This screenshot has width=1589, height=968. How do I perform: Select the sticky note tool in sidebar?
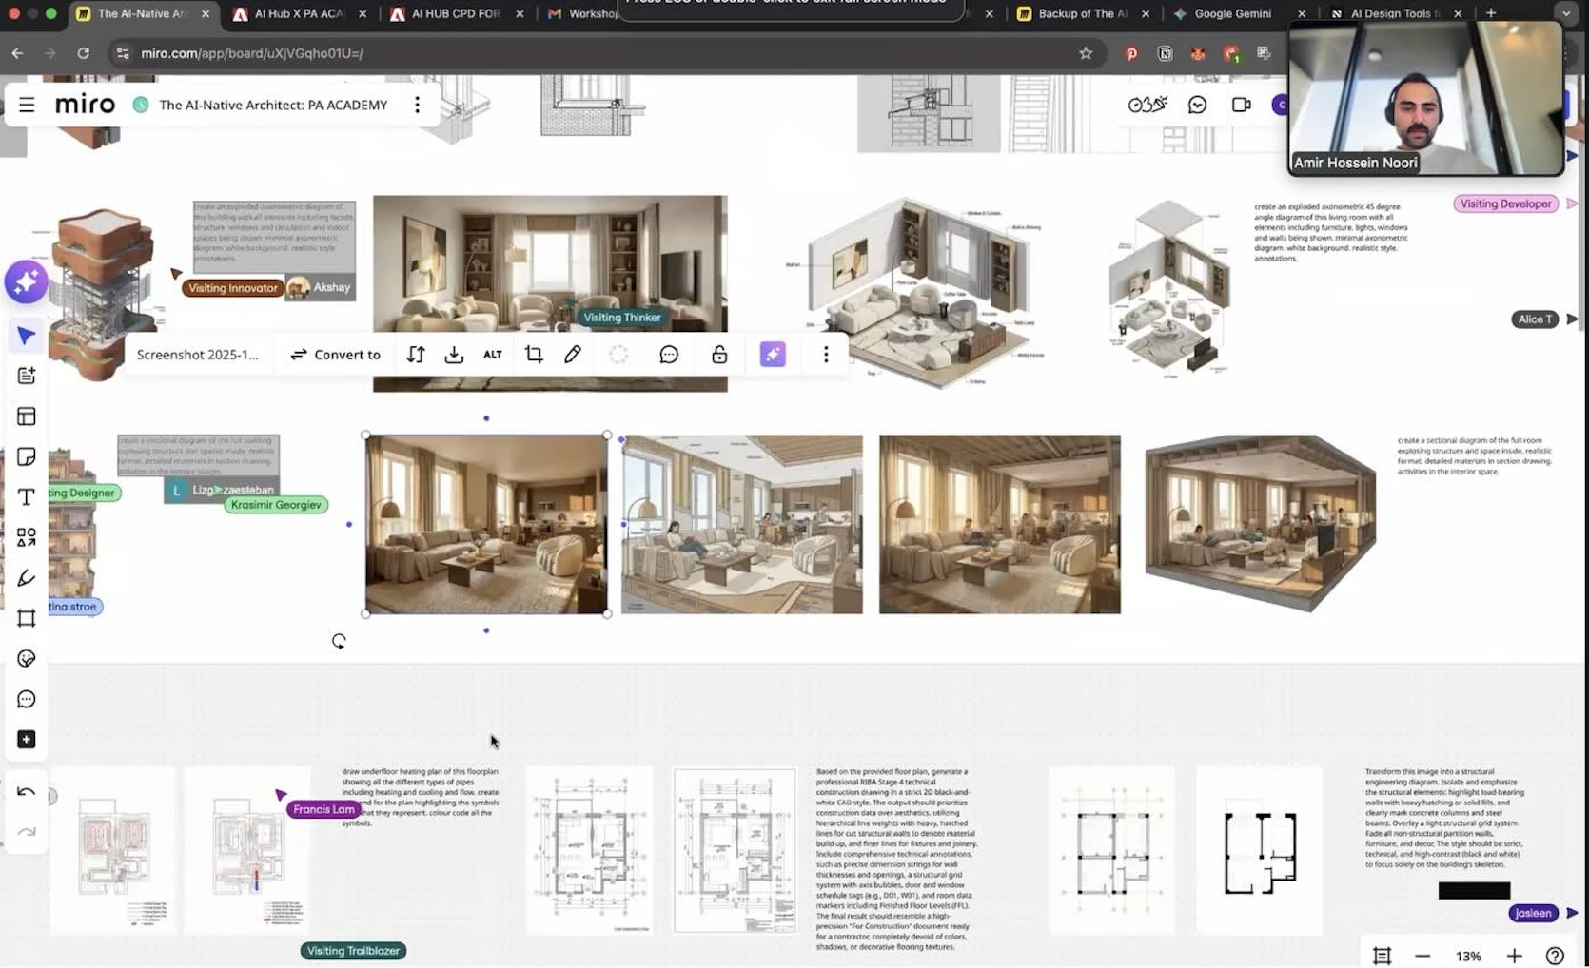[27, 457]
